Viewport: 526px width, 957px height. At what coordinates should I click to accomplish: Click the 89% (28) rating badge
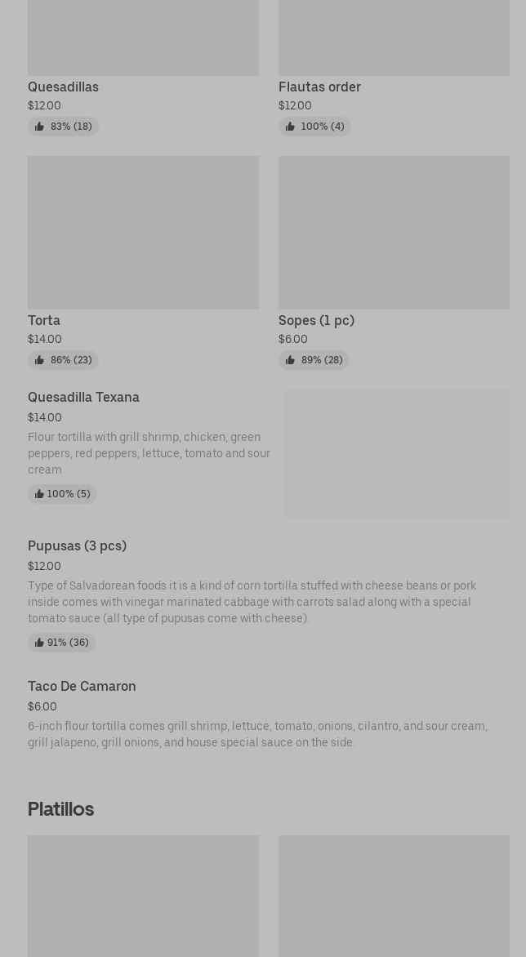click(x=314, y=360)
